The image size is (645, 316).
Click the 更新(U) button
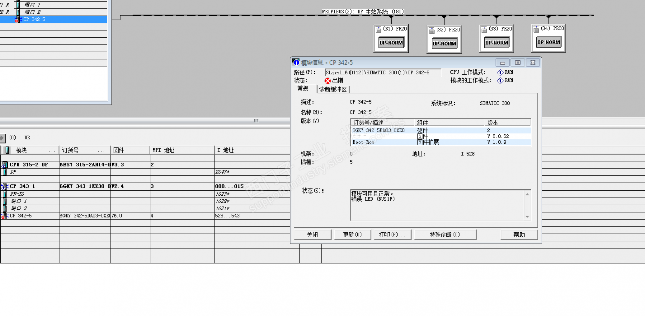[352, 235]
